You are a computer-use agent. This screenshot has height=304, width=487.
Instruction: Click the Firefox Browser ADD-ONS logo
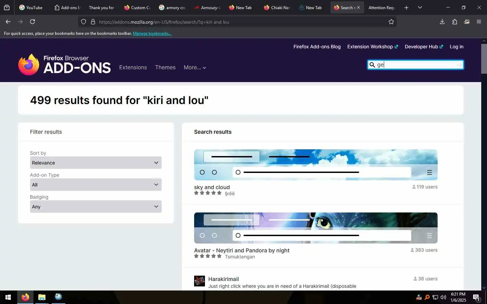pyautogui.click(x=64, y=65)
